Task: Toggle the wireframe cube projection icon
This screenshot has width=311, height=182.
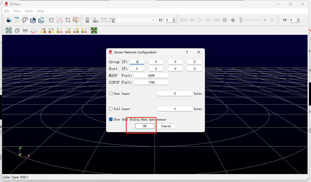Action: [17, 30]
